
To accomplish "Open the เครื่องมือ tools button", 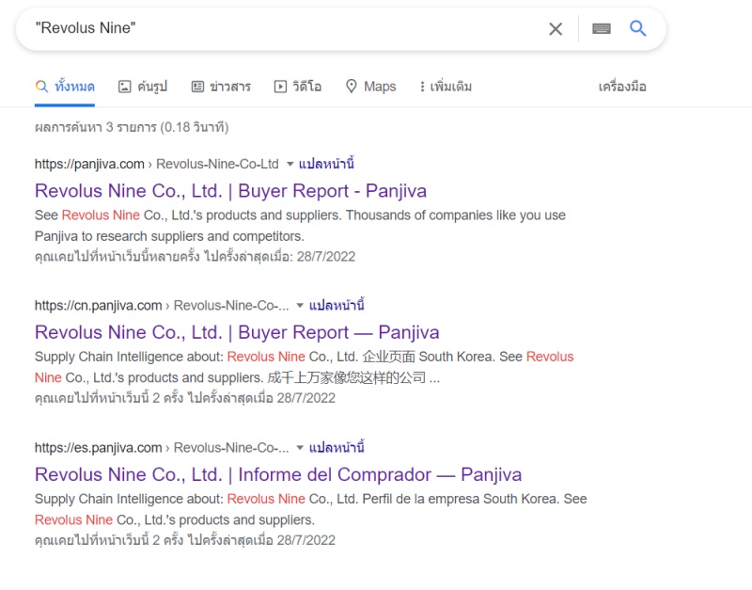I will [x=622, y=87].
